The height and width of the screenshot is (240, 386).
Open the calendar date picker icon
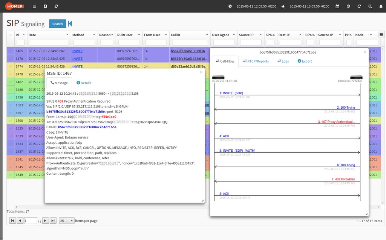pyautogui.click(x=337, y=6)
